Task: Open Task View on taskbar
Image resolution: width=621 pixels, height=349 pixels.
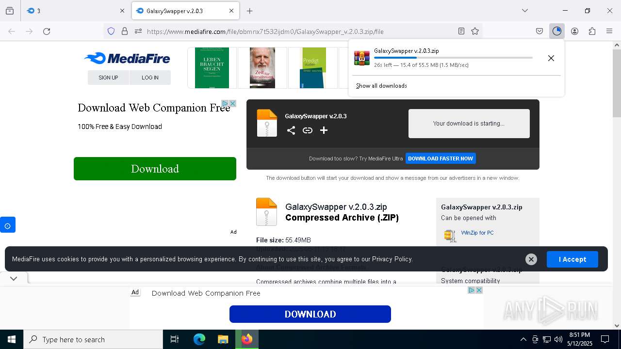Action: [175, 339]
